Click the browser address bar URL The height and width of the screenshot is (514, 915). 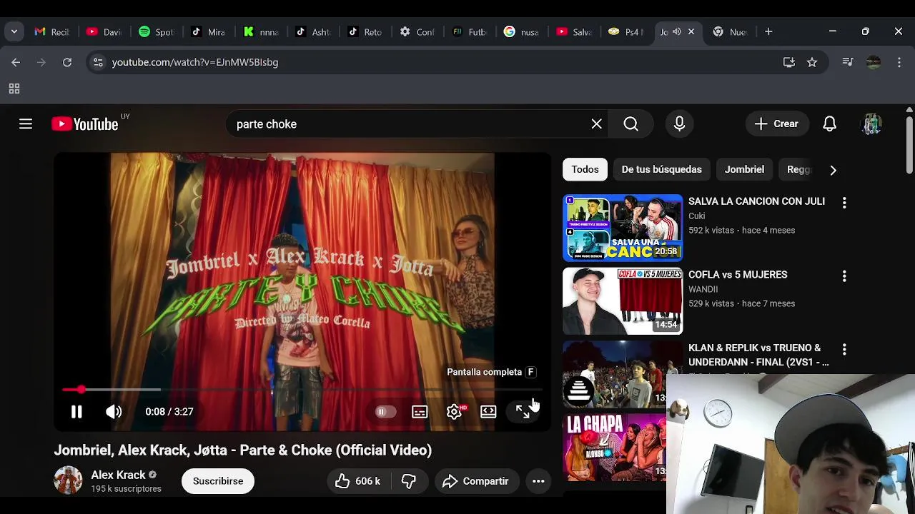click(x=195, y=62)
